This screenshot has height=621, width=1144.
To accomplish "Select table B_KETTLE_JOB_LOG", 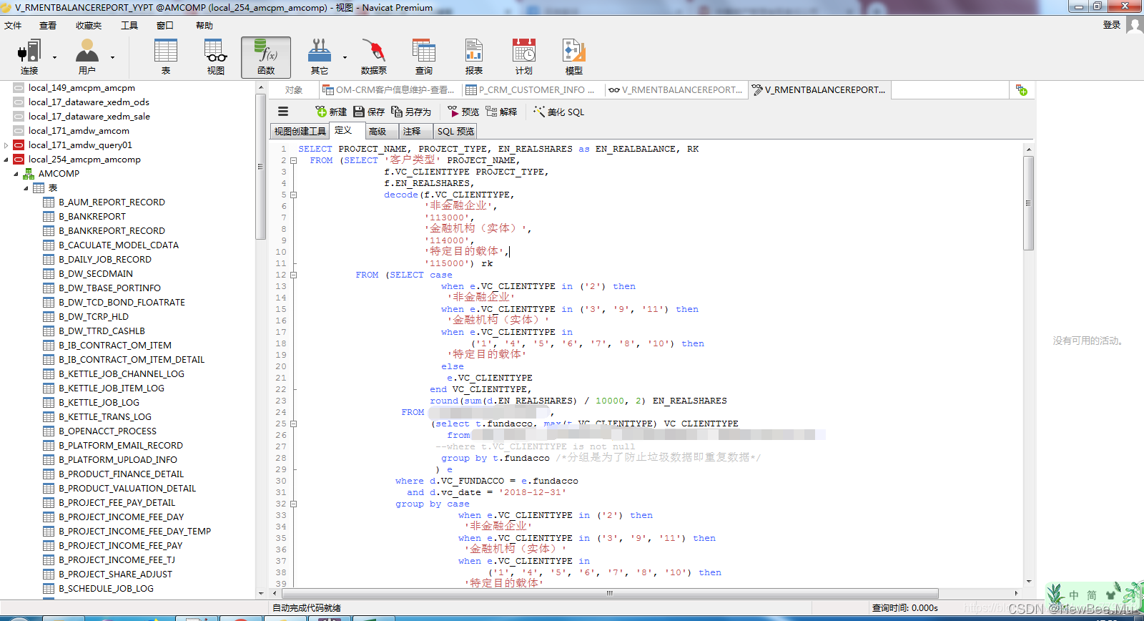I will (x=99, y=403).
